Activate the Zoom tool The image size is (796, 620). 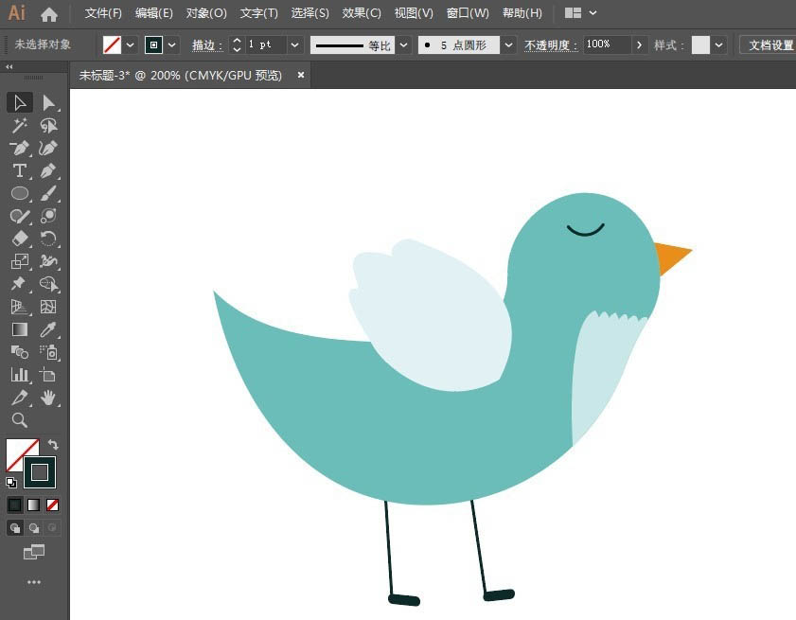point(20,420)
